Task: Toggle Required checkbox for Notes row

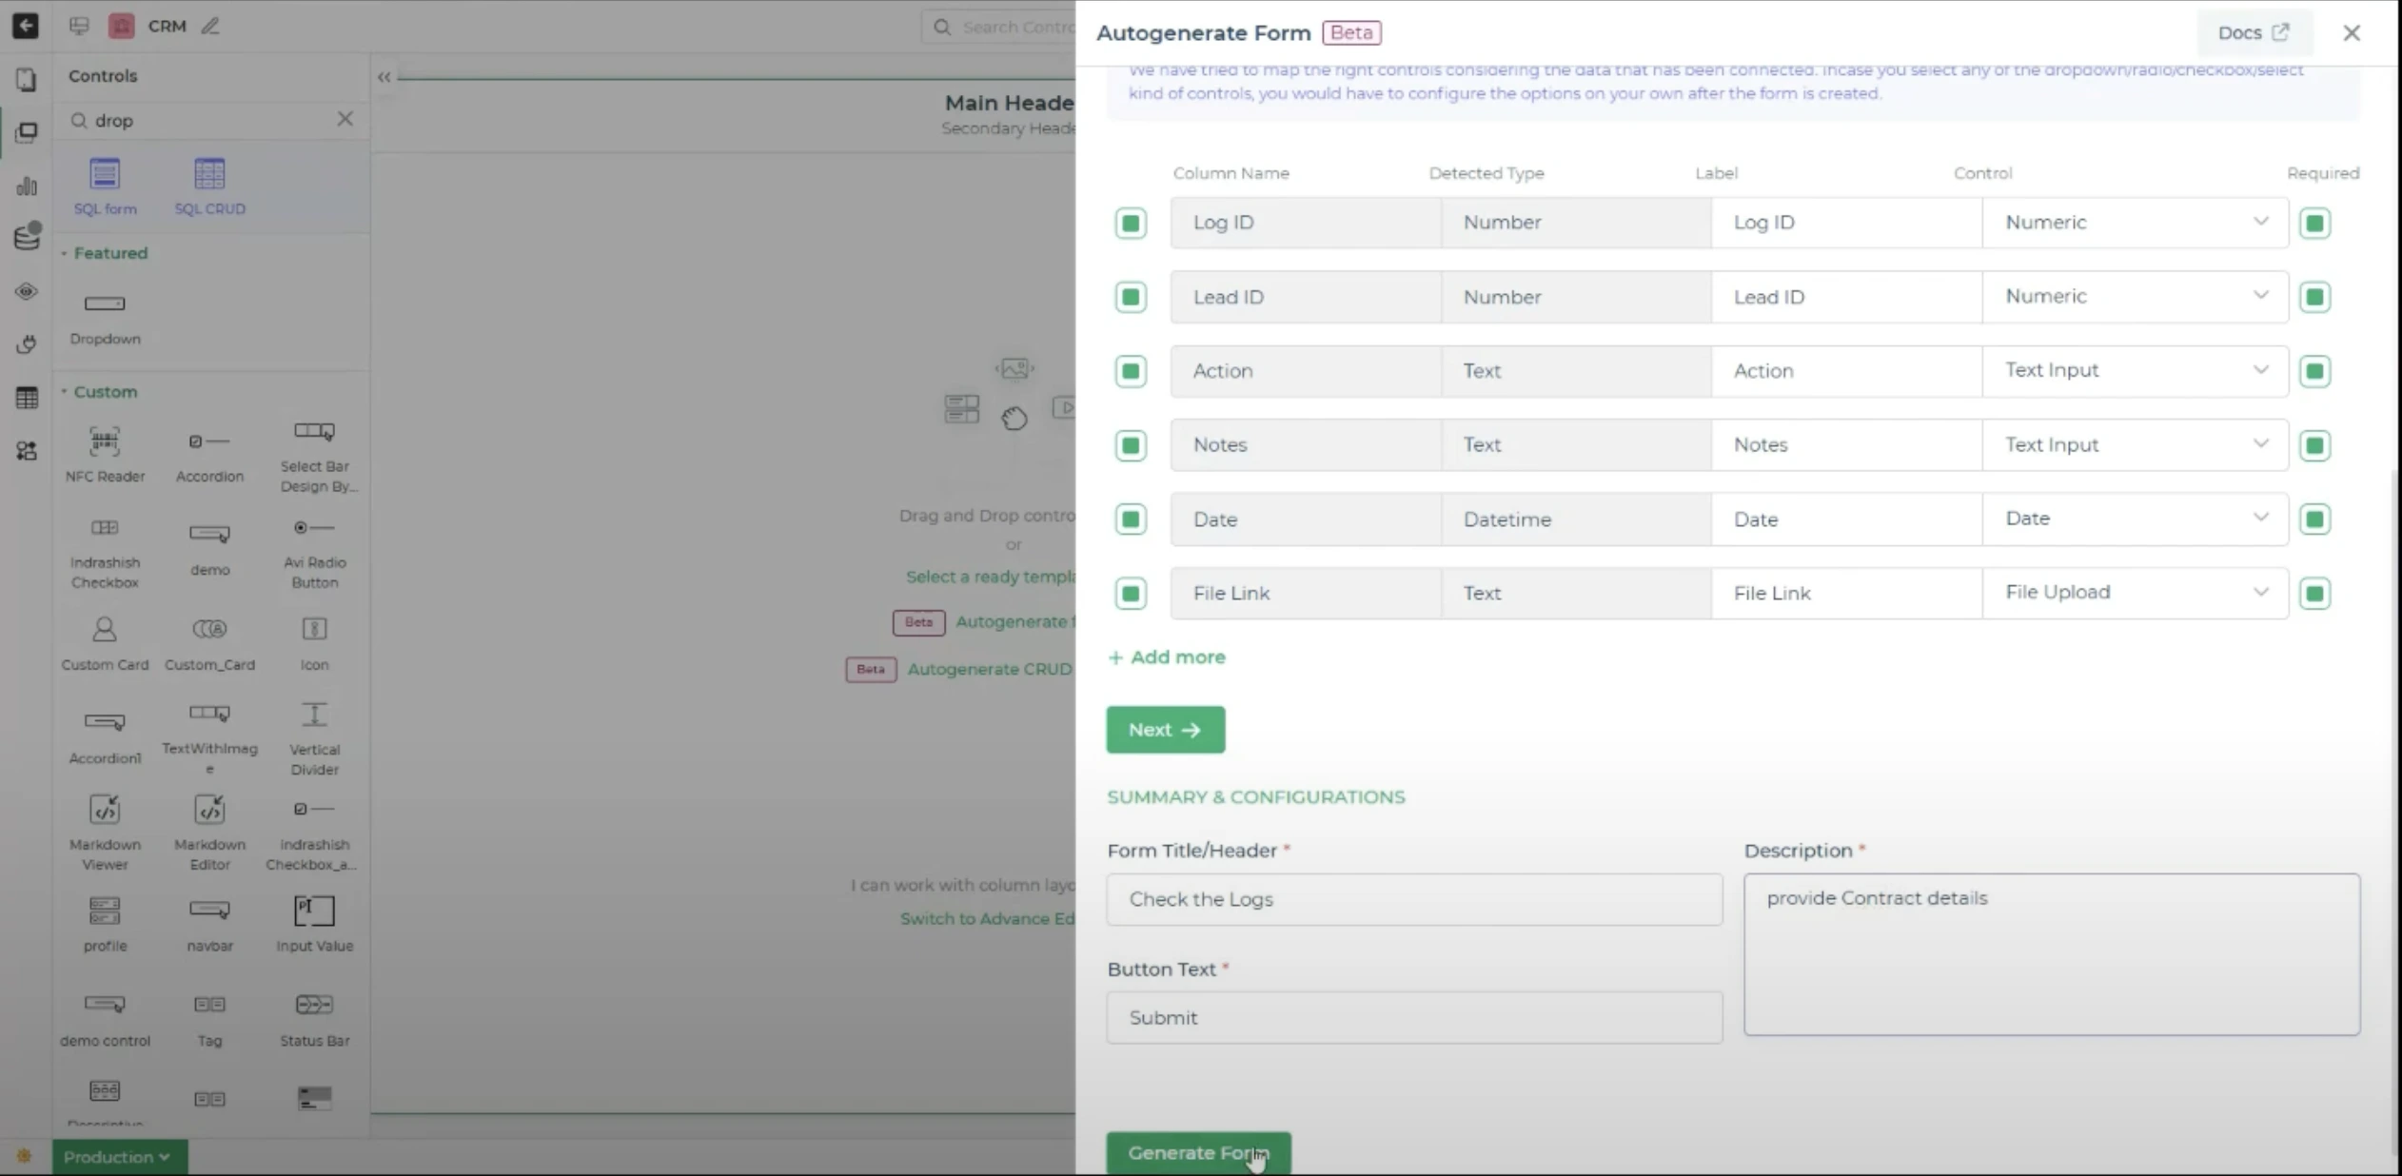Action: click(2314, 445)
